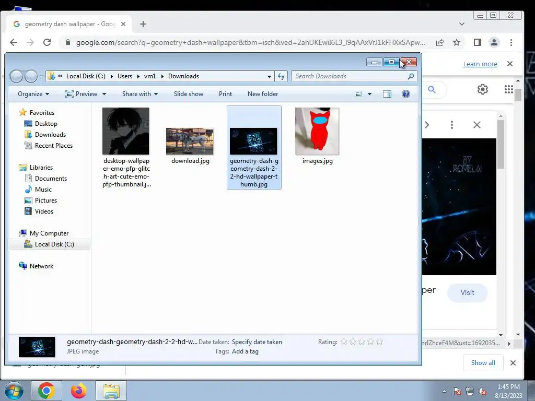Toggle Chrome side panel
This screenshot has width=535, height=401.
pyautogui.click(x=478, y=42)
